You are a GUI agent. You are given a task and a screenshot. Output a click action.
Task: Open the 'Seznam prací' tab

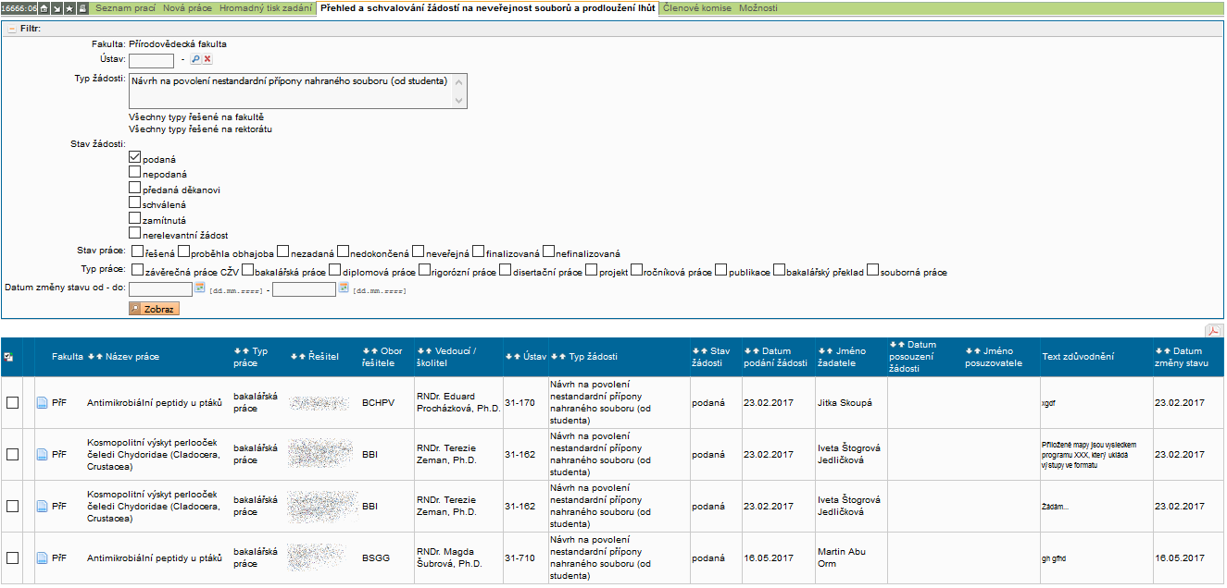click(126, 8)
